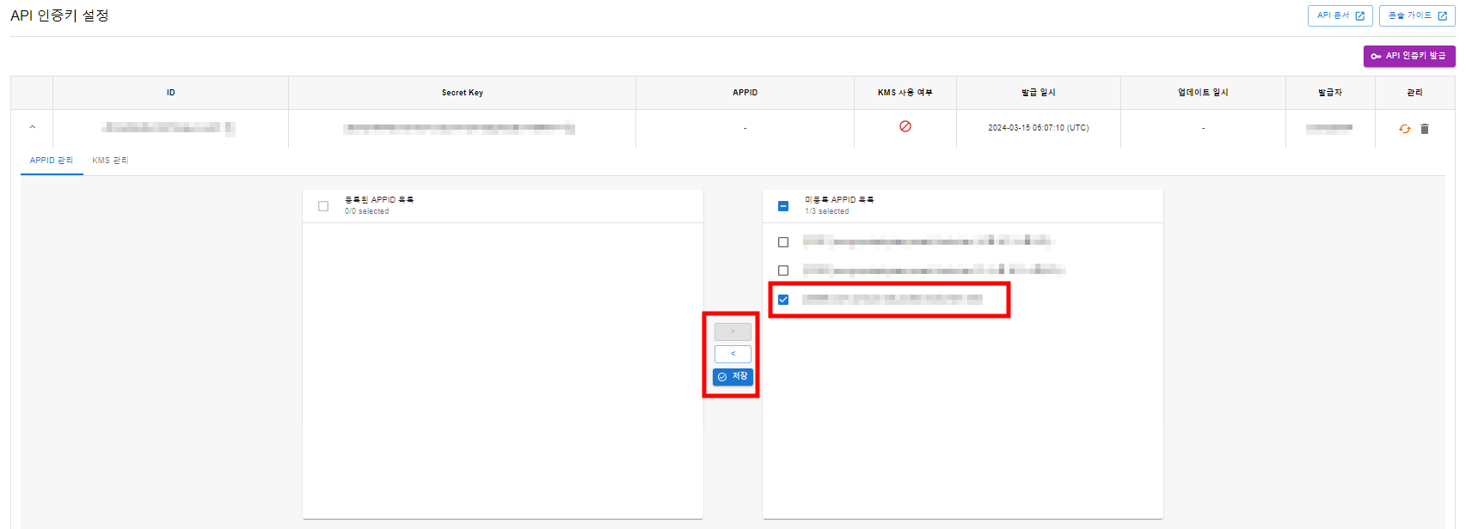Click the API 인증키 설정 page title
Image resolution: width=1466 pixels, height=529 pixels.
(x=59, y=15)
